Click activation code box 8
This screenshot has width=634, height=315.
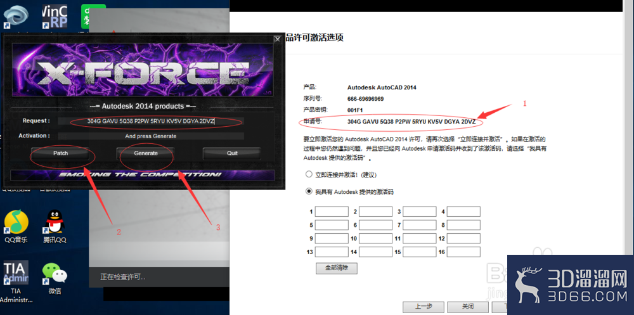pyautogui.click(x=463, y=225)
